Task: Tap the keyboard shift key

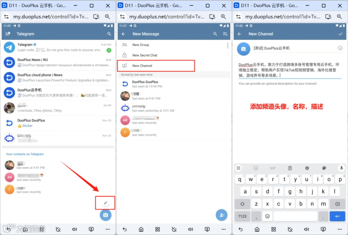Action: click(242, 204)
